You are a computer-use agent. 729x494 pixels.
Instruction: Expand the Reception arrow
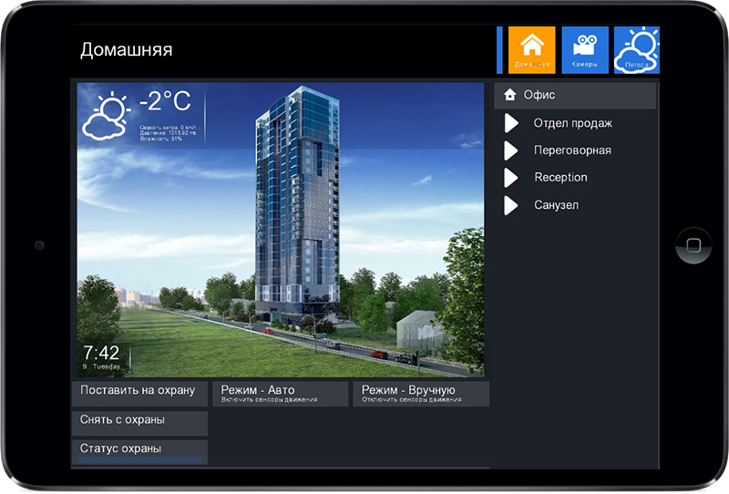point(511,178)
